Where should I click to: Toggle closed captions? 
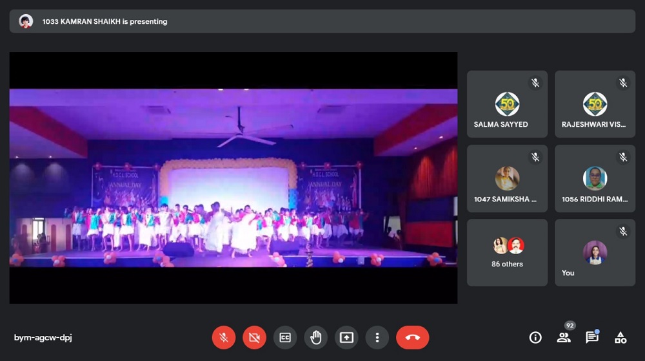[285, 337]
